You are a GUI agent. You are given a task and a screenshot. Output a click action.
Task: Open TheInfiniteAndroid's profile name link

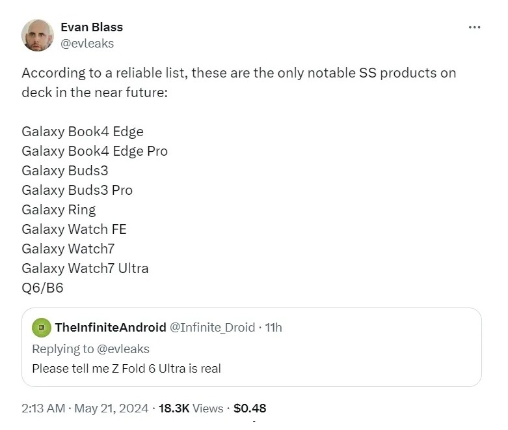[x=109, y=327]
